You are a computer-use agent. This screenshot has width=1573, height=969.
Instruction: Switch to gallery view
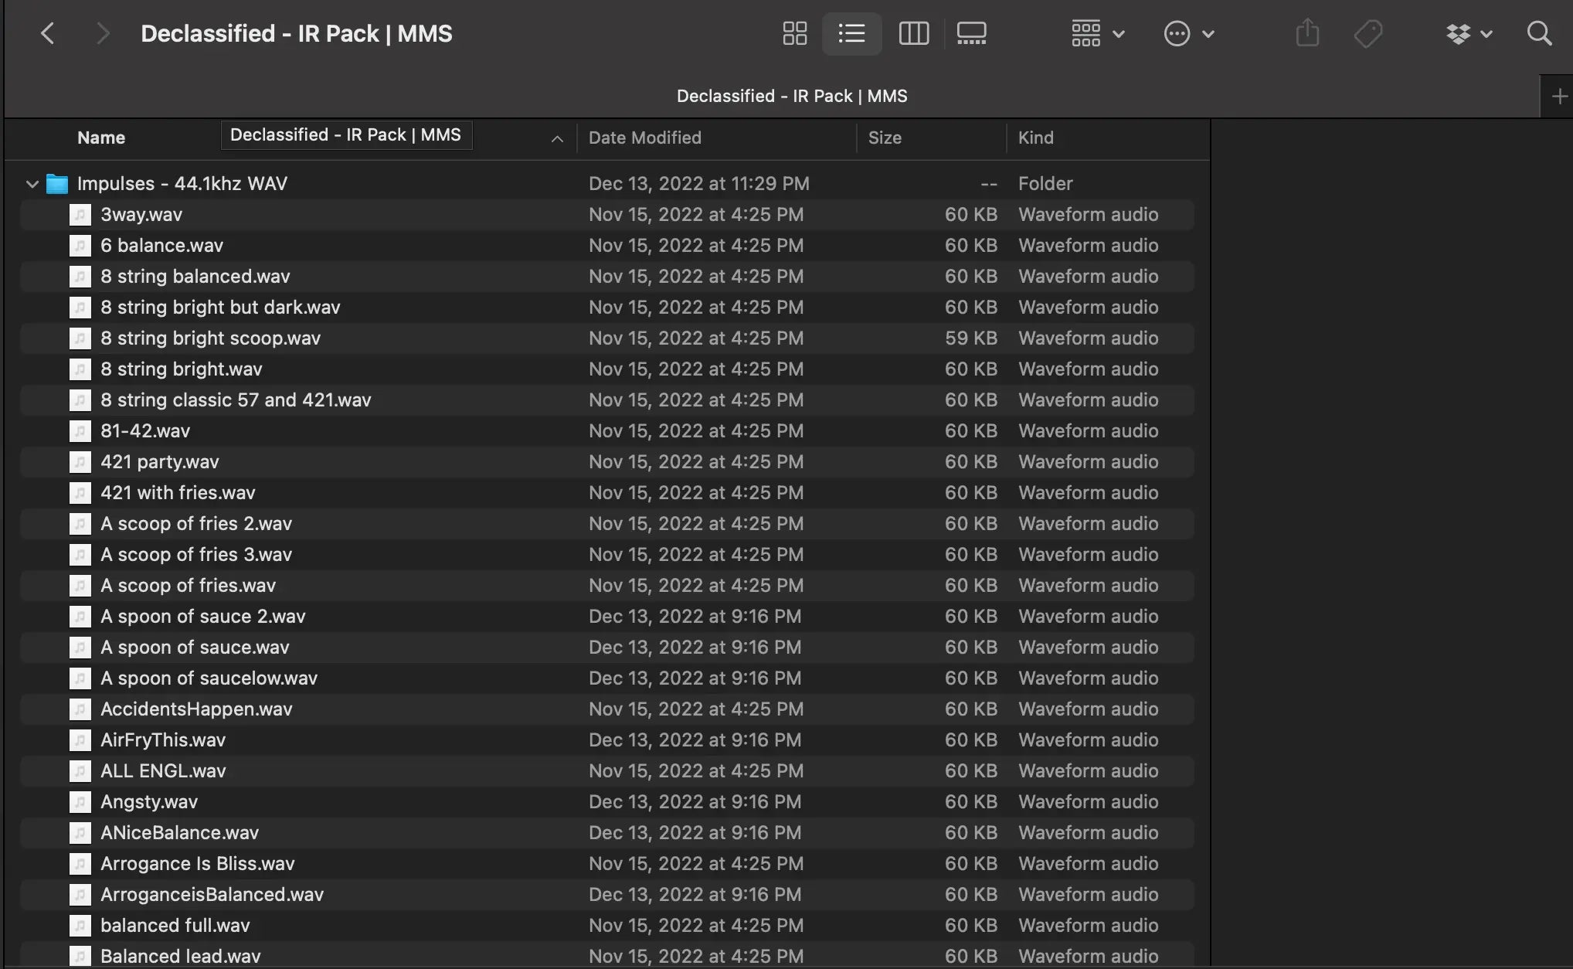pyautogui.click(x=971, y=33)
